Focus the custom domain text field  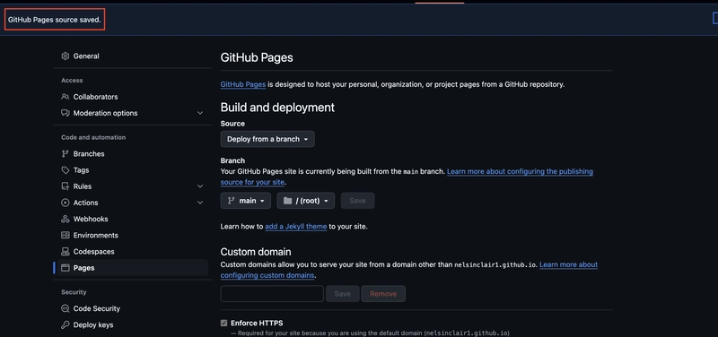[272, 294]
